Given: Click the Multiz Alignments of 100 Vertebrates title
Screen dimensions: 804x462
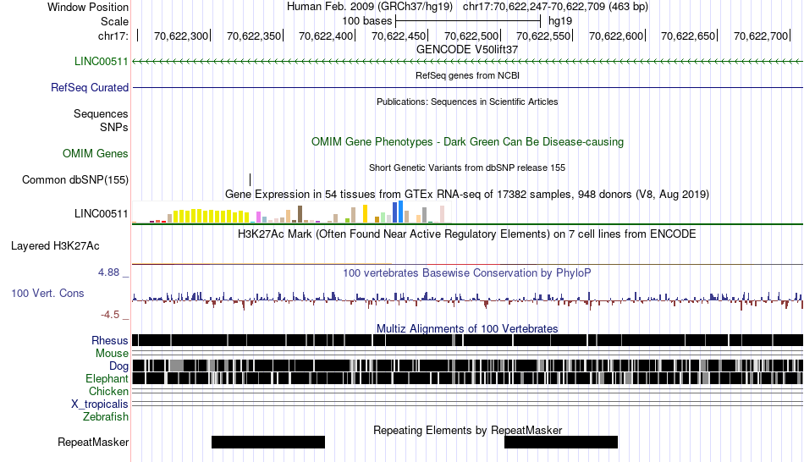Looking at the screenshot, I should [x=467, y=328].
